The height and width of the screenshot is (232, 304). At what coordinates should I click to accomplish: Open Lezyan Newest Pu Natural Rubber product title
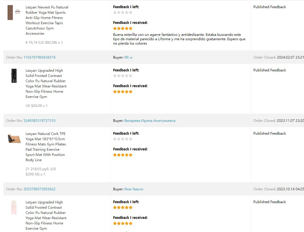coord(47,20)
